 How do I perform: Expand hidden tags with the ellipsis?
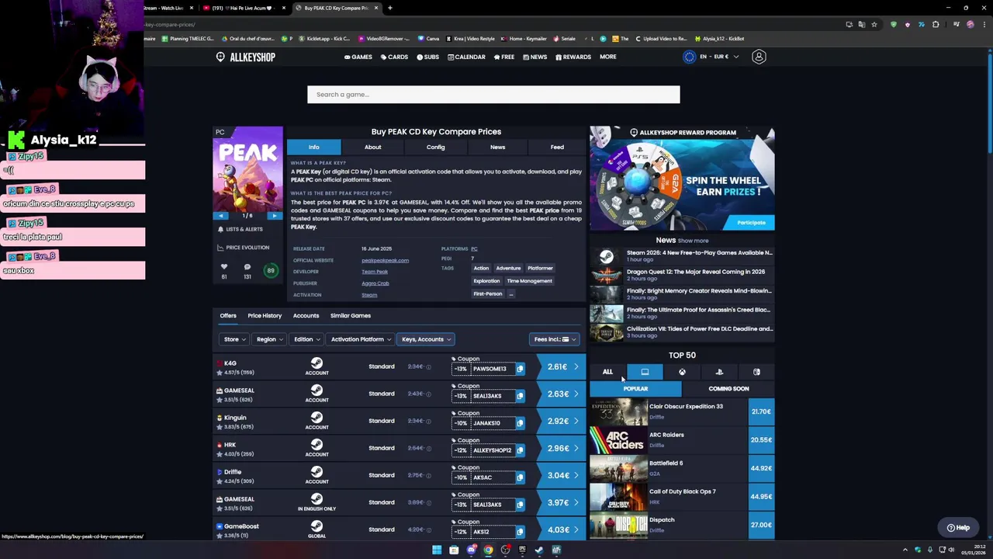tap(510, 293)
